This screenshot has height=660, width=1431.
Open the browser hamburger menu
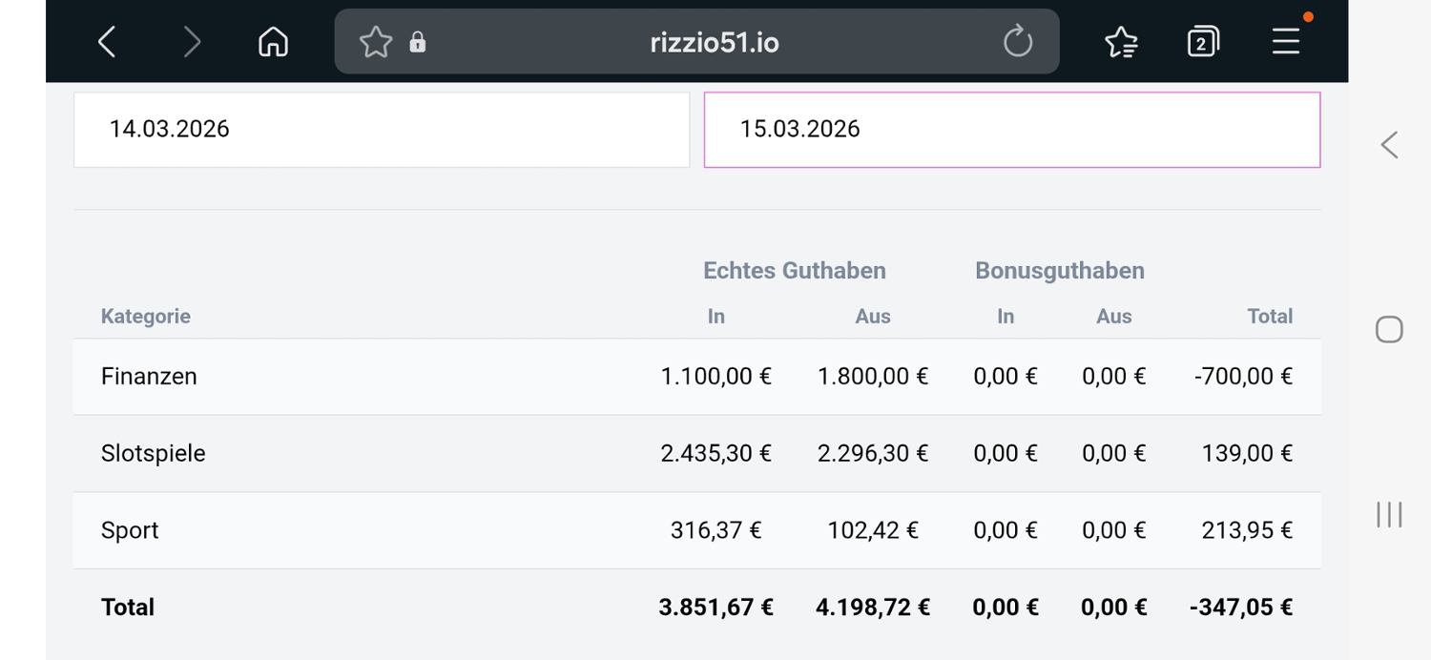[x=1285, y=42]
